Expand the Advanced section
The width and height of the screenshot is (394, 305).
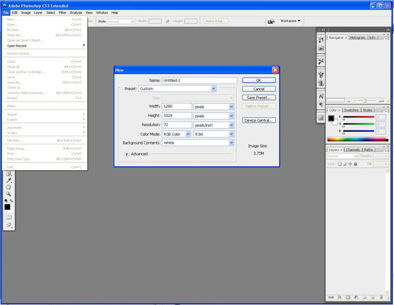127,154
